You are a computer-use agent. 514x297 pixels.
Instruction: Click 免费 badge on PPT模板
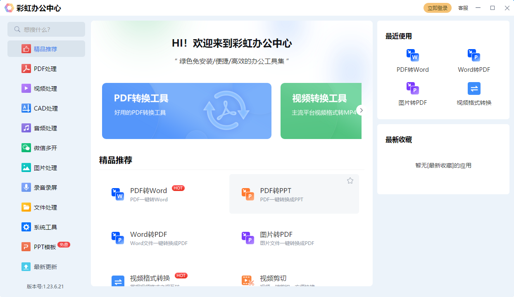pyautogui.click(x=64, y=245)
